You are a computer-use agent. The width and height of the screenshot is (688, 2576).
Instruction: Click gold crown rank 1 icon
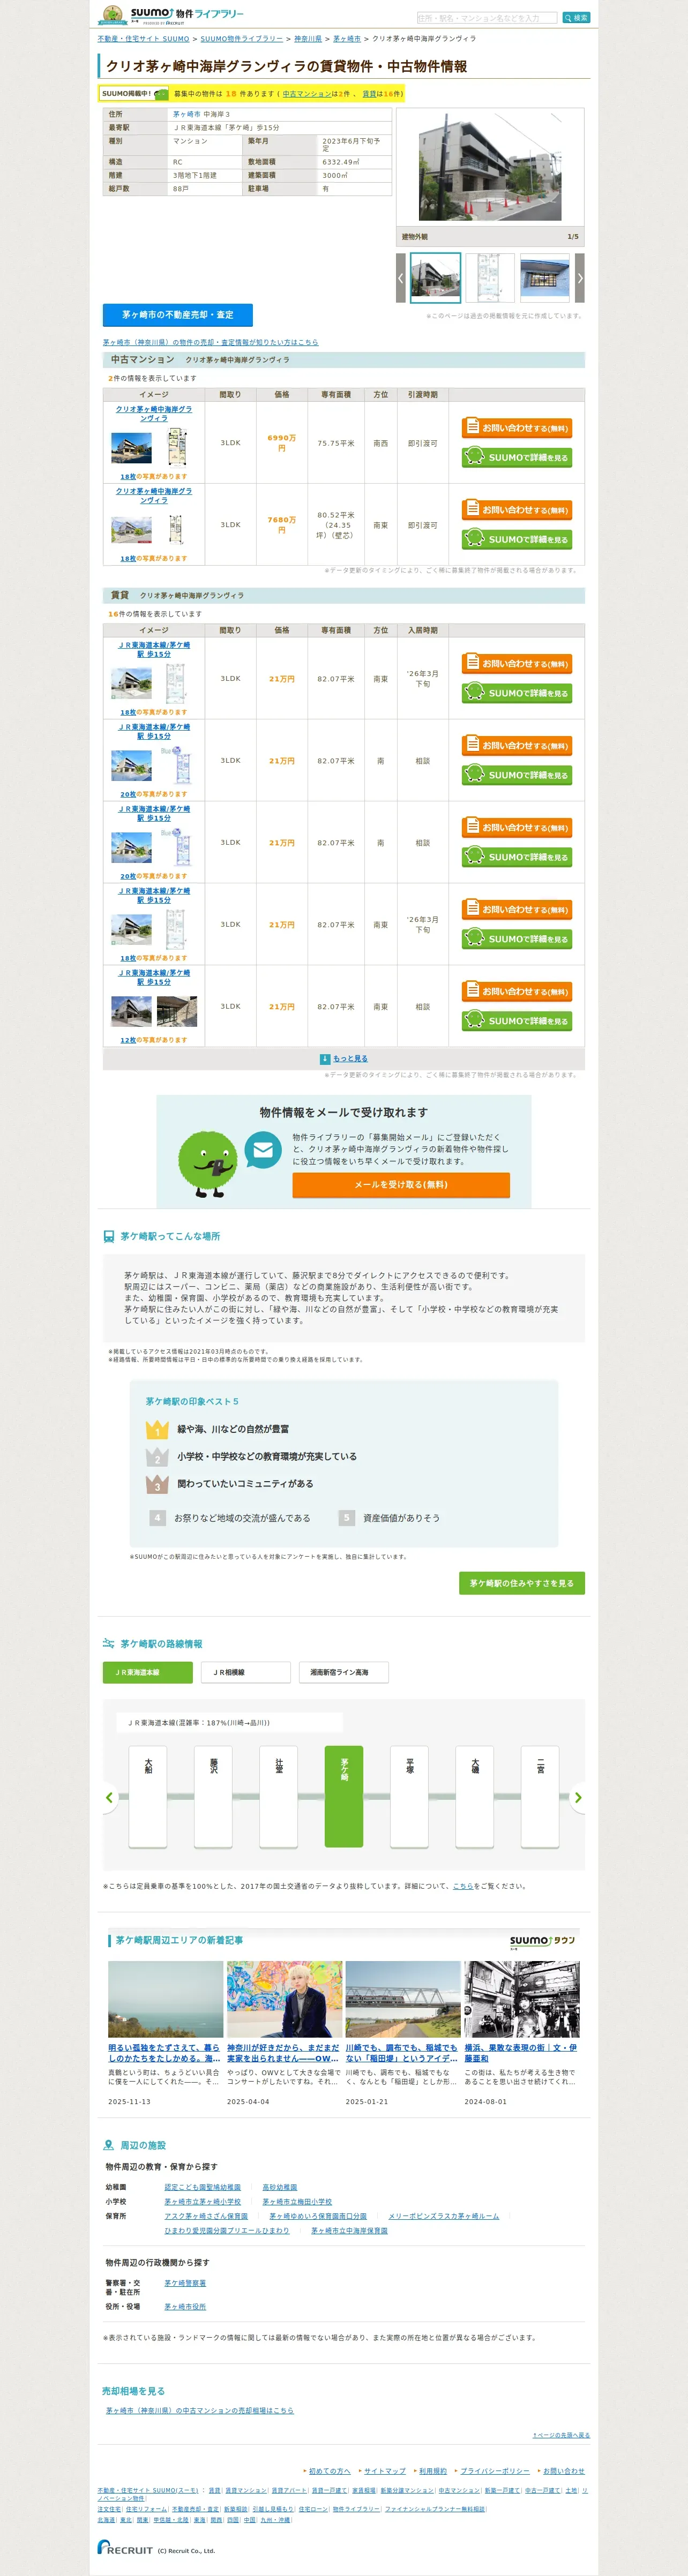pyautogui.click(x=157, y=1430)
